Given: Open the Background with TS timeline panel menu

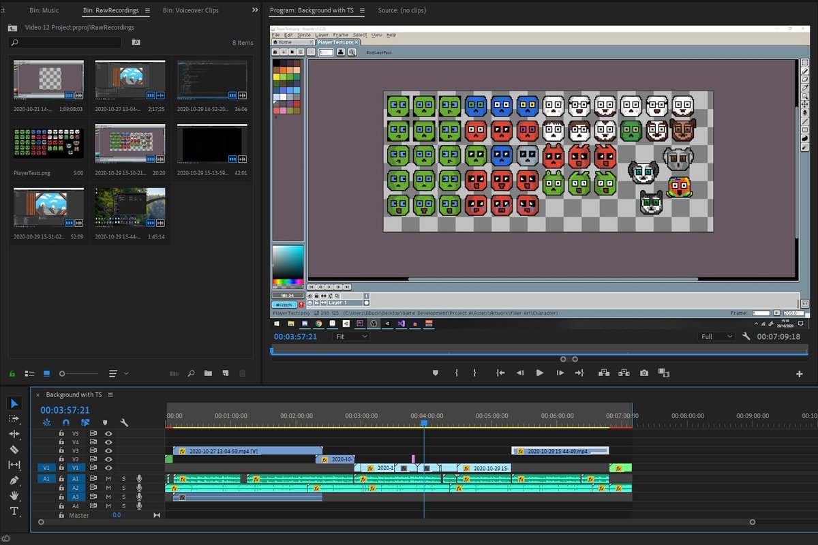Looking at the screenshot, I should 110,394.
